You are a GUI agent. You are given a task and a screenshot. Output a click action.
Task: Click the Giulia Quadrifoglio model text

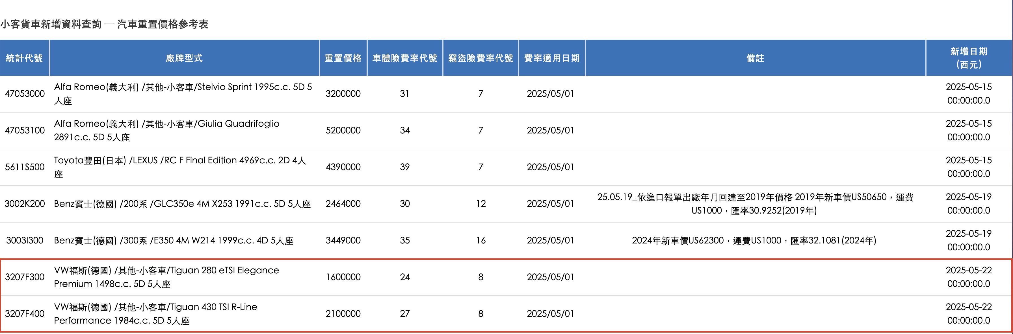[x=167, y=130]
